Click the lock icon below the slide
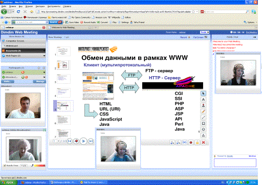The height and width of the screenshot is (185, 262). click(x=197, y=142)
